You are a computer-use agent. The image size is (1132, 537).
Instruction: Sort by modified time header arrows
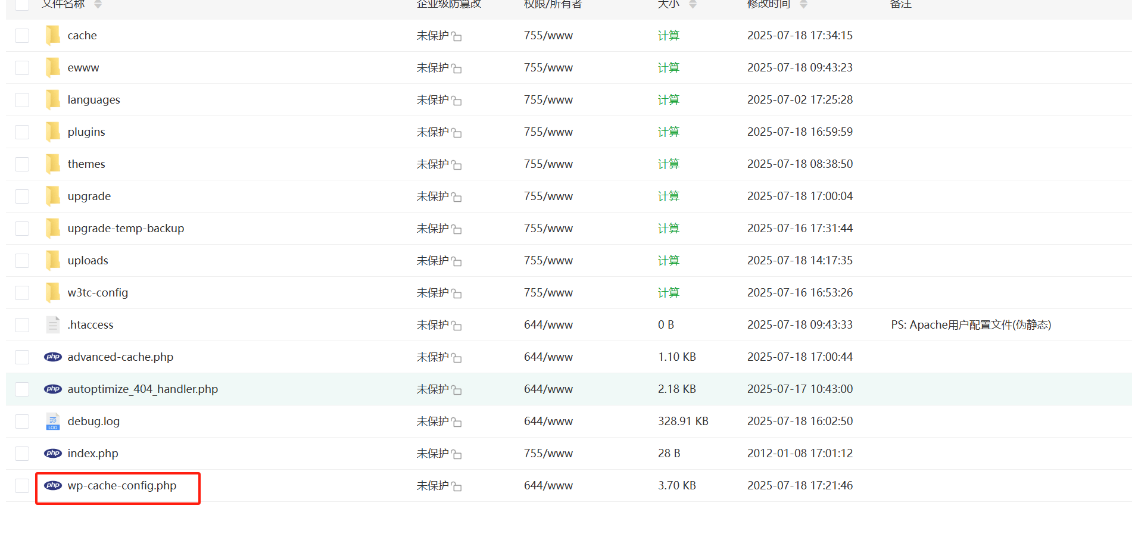tap(803, 4)
